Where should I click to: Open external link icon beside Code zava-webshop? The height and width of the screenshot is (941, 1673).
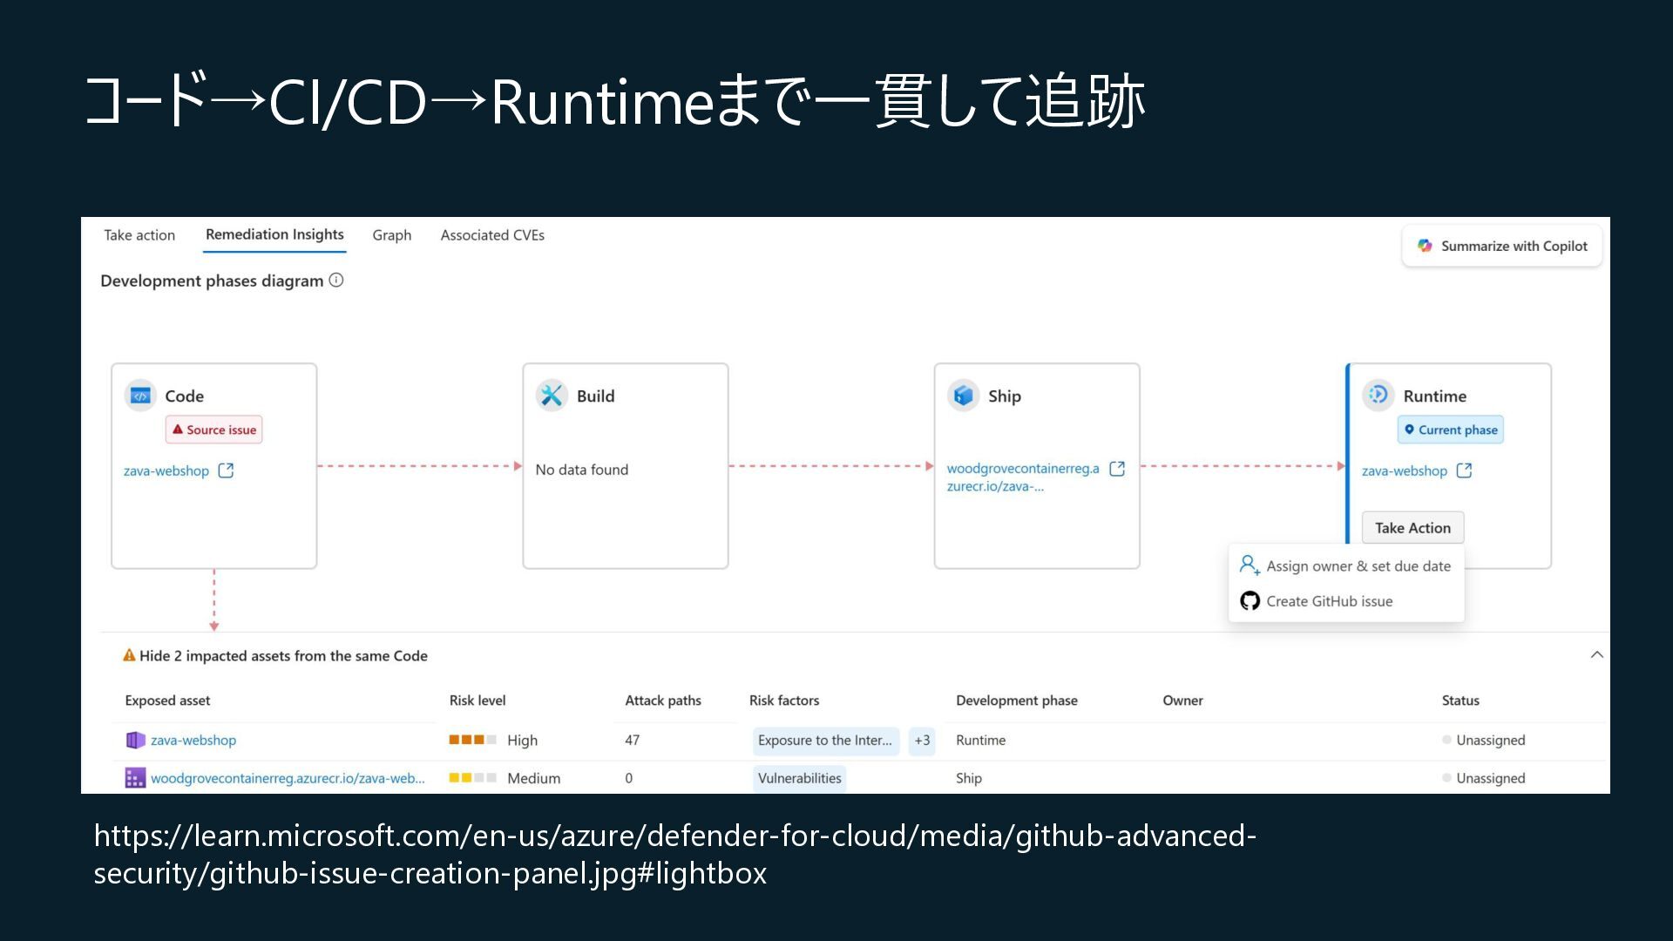pyautogui.click(x=226, y=470)
